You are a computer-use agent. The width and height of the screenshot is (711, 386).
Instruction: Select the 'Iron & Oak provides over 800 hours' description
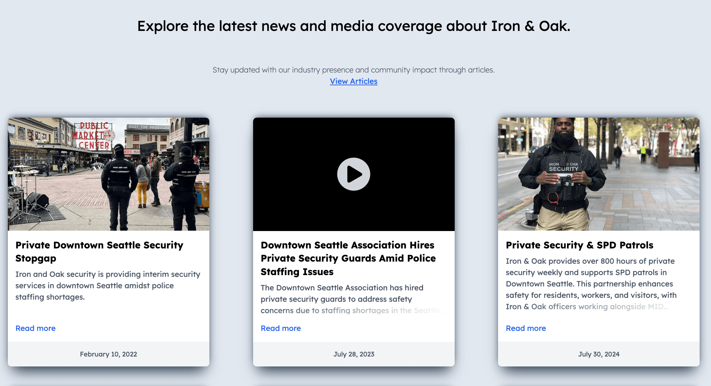pyautogui.click(x=591, y=284)
